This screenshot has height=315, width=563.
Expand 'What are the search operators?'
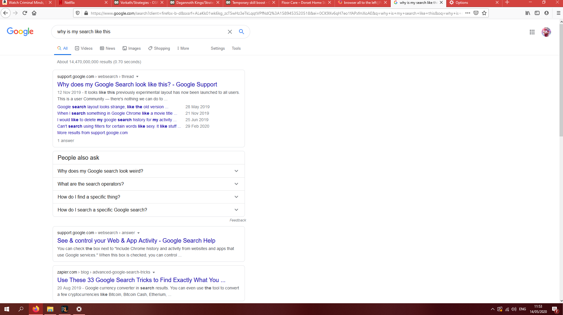tap(148, 184)
